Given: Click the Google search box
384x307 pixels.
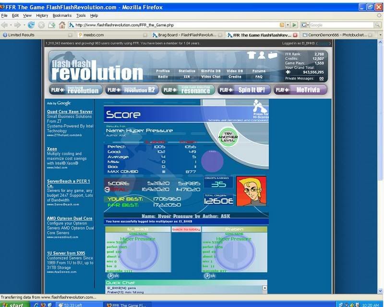Looking at the screenshot, I should pos(336,24).
